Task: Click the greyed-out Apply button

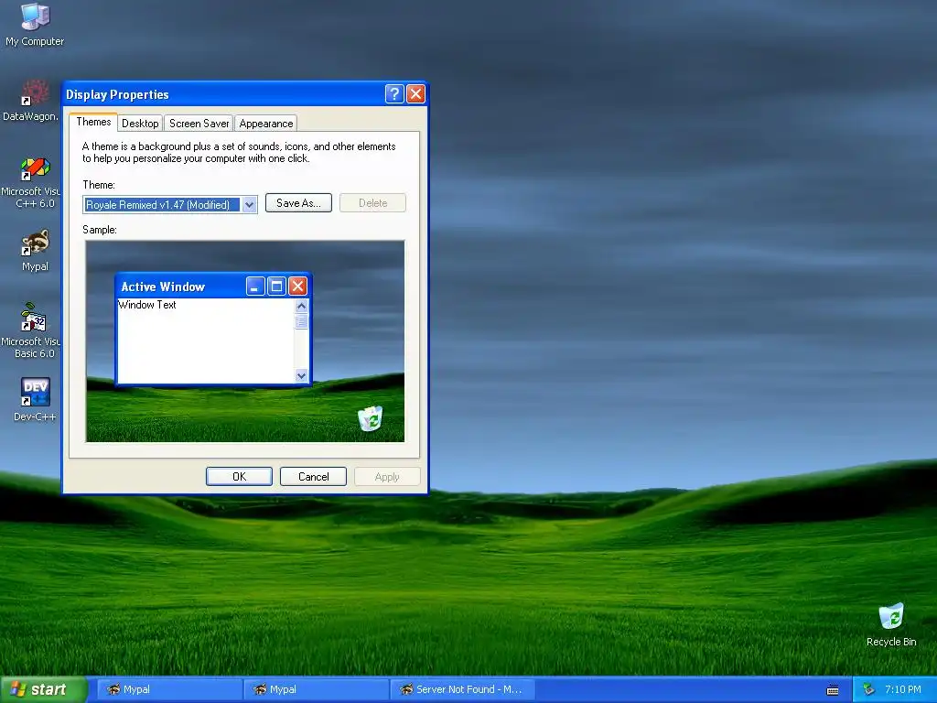Action: 387,476
